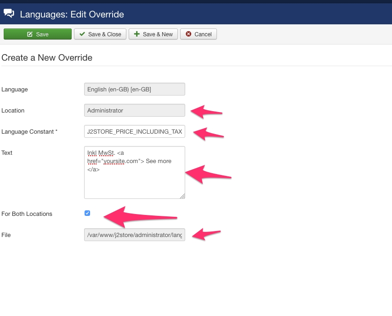Click the Create a New Override heading
Viewport: 392px width, 316px height.
click(47, 58)
